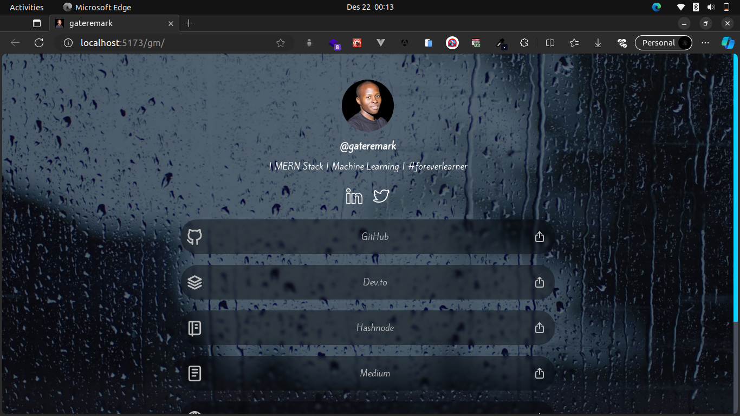Open the Copilot sidebar
Image resolution: width=740 pixels, height=416 pixels.
point(728,43)
